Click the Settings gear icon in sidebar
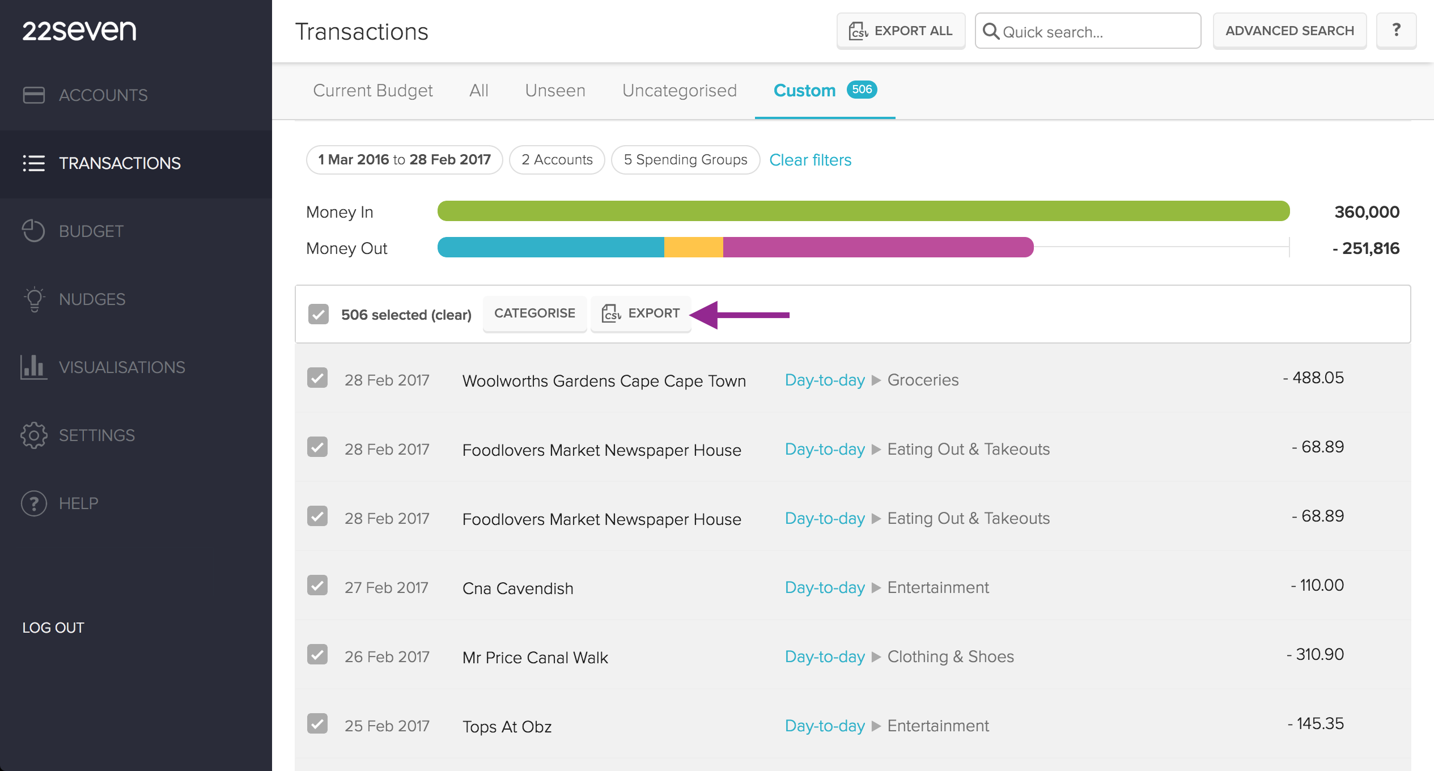Viewport: 1434px width, 771px height. (x=34, y=435)
